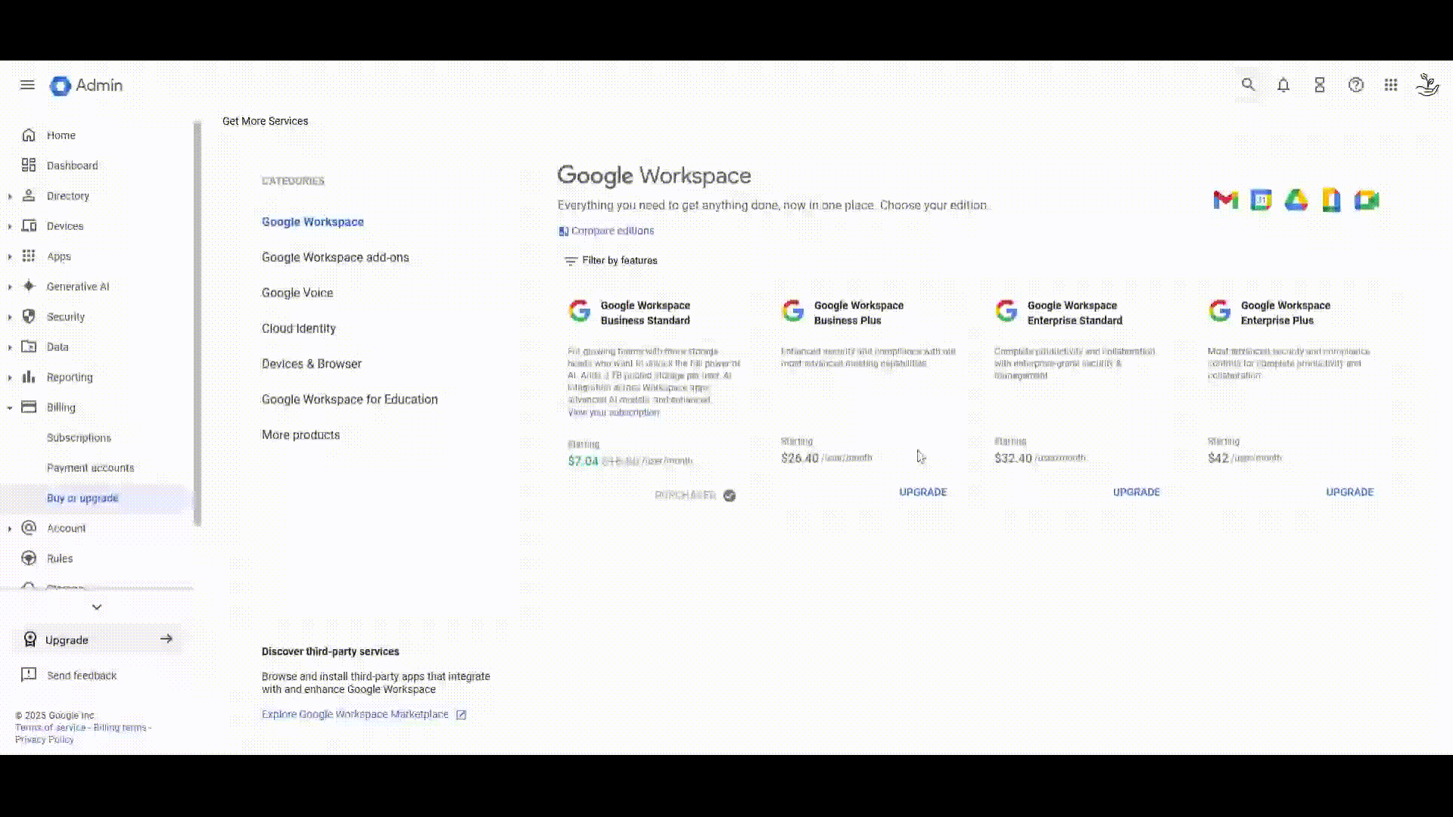Upgrade to Enterprise Plus
This screenshot has width=1453, height=817.
point(1349,492)
